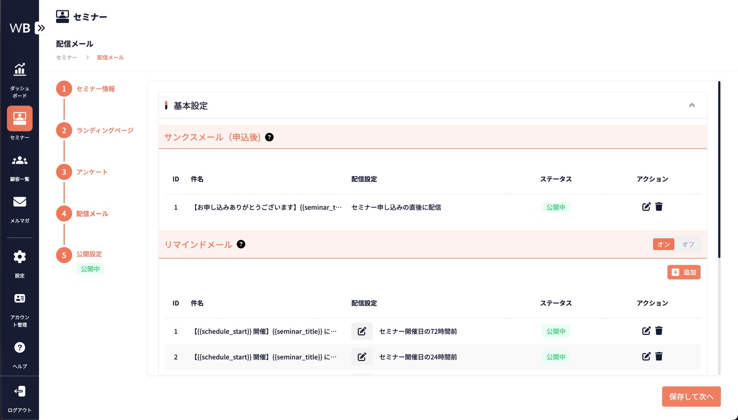
Task: Show help tooltip for サンクスメール
Action: pos(269,137)
